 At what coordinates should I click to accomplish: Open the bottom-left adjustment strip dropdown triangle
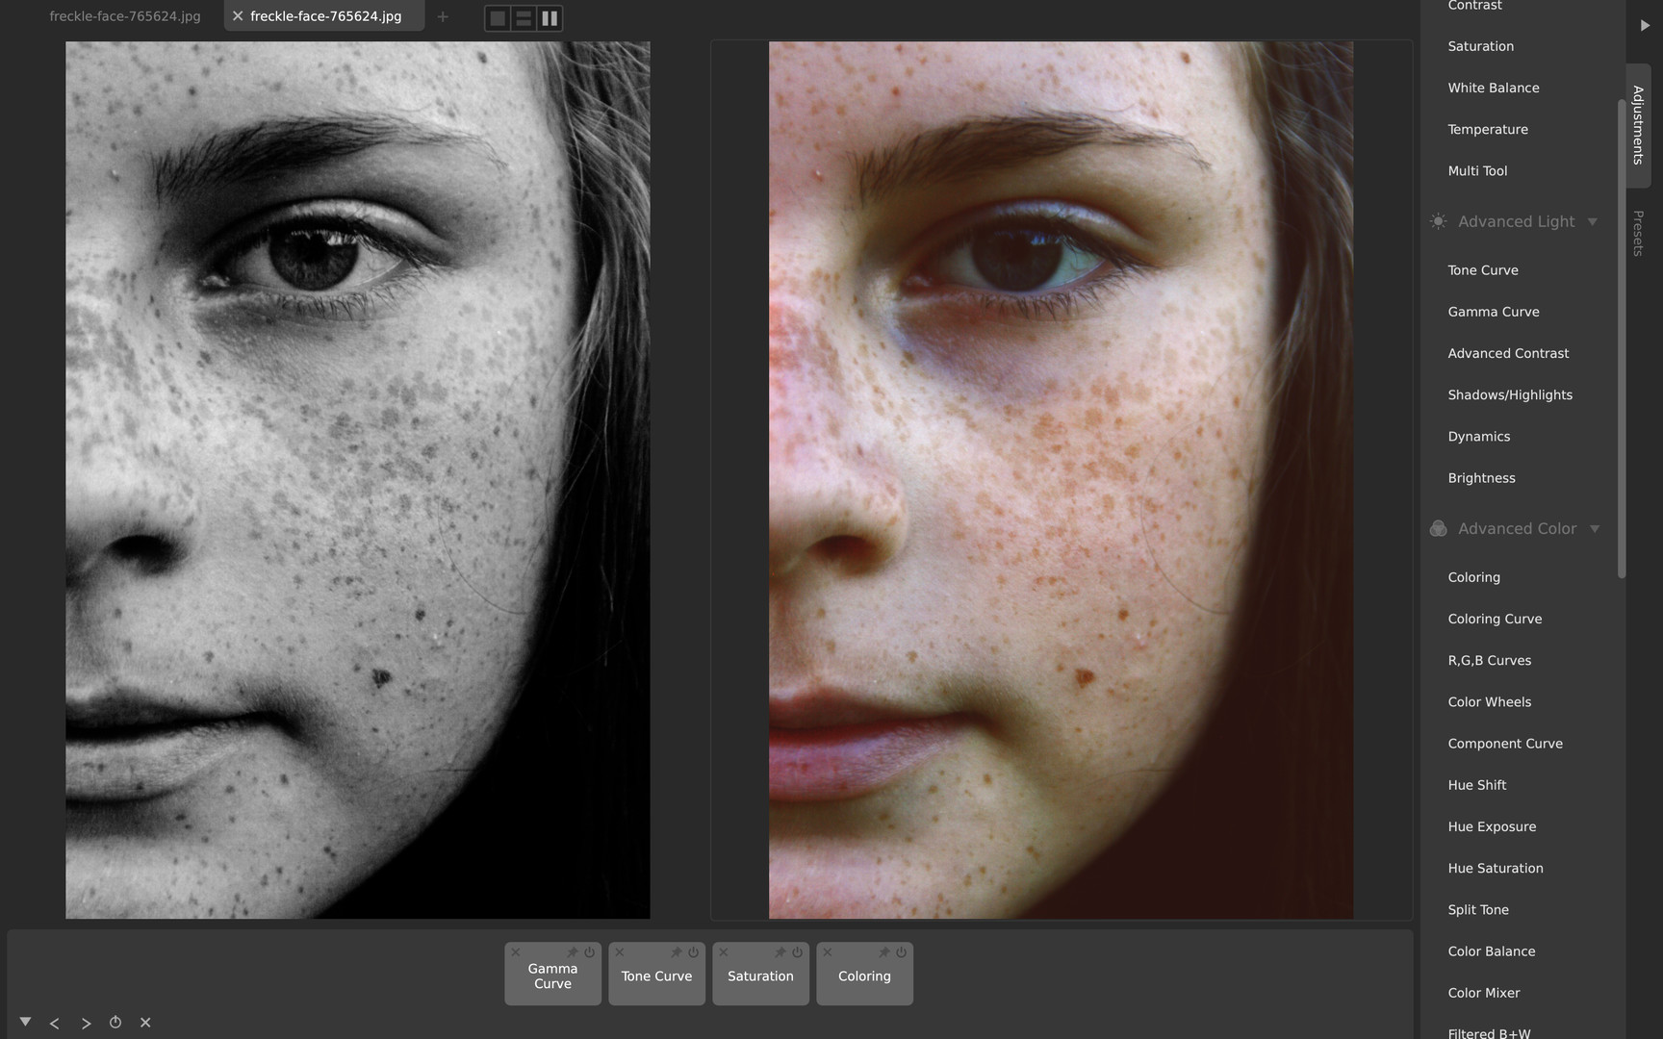[x=26, y=1022]
